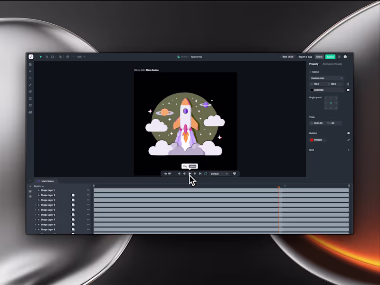380x285 pixels.
Task: Select Shape Layer 1
Action: 48,190
